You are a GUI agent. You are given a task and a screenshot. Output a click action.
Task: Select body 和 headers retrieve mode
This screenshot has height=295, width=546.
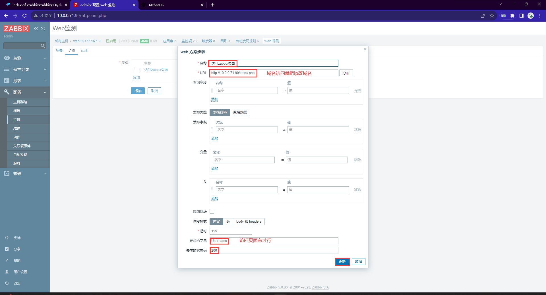click(x=249, y=222)
